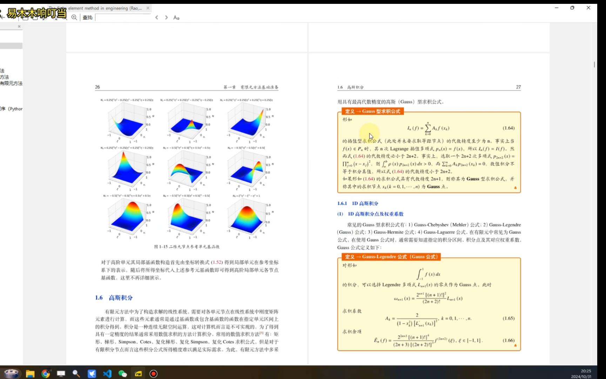
Task: Select the 方法 bookmark in sidebar
Action: pos(5,77)
